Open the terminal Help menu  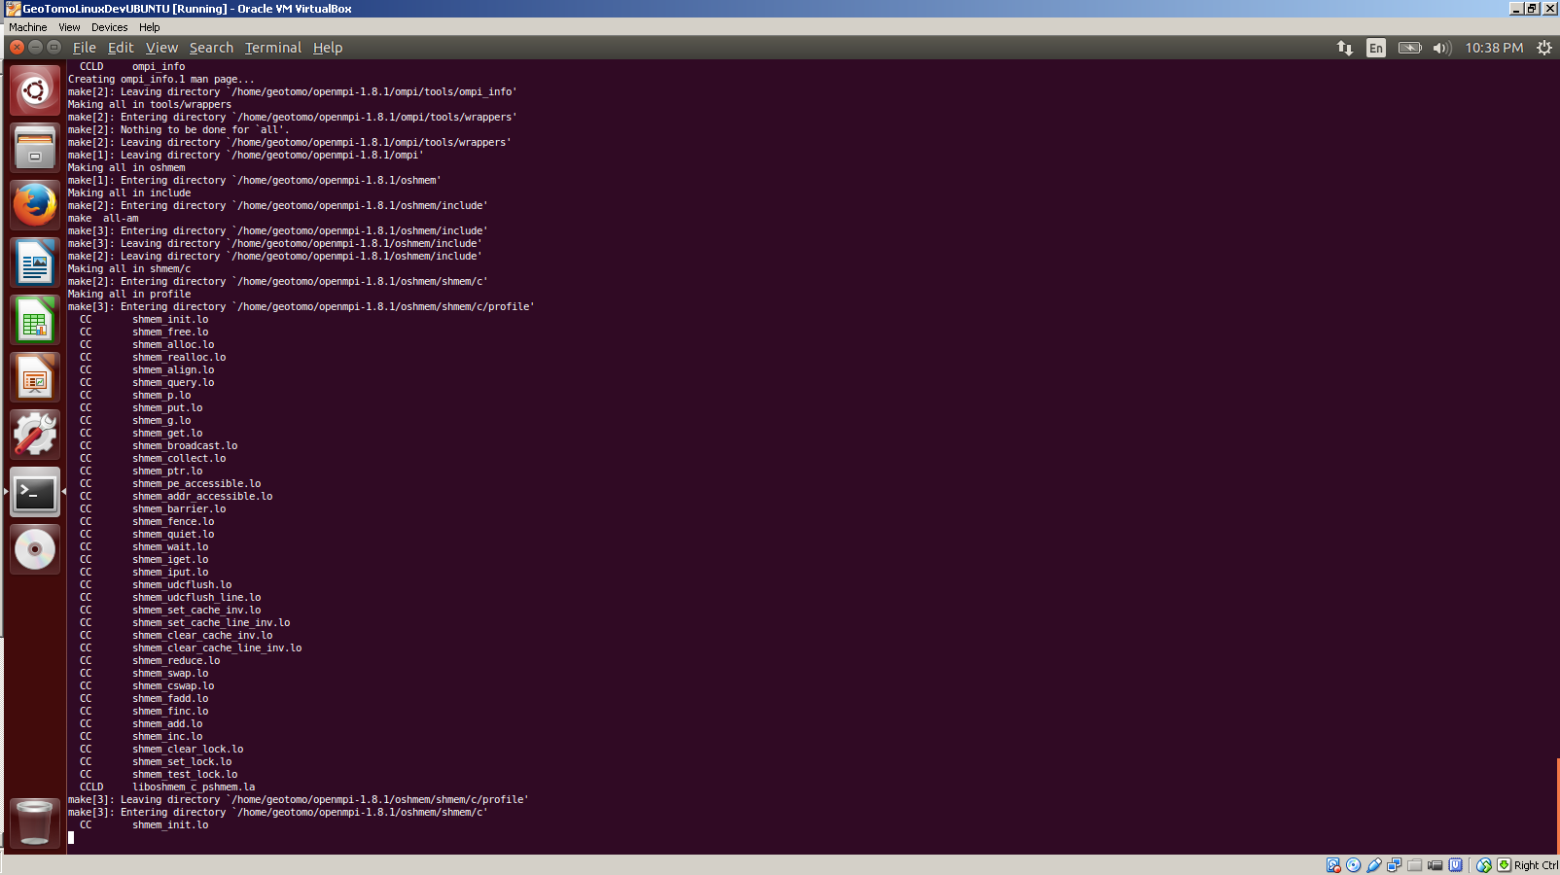coord(328,48)
